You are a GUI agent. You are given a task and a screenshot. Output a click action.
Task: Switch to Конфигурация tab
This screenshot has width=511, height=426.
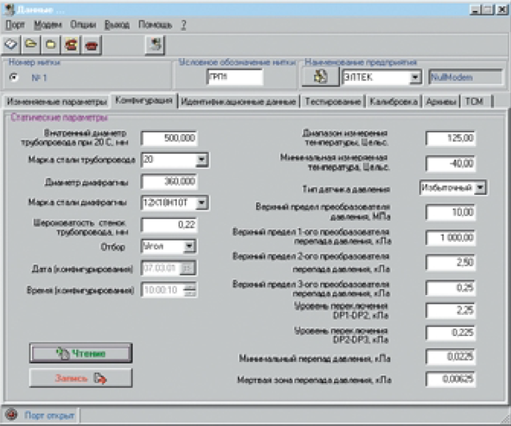[144, 100]
